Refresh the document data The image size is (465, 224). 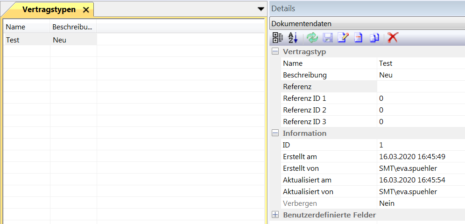(312, 38)
